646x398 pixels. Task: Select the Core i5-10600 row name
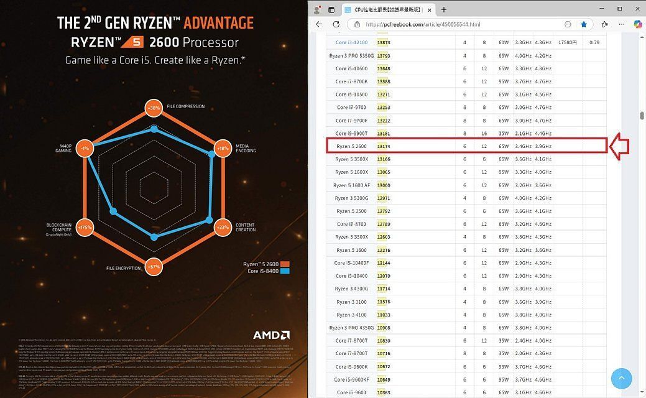[351, 68]
